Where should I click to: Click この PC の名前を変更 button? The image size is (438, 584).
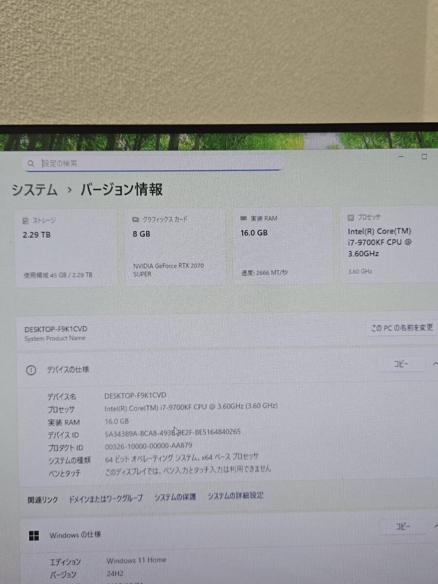tap(401, 328)
